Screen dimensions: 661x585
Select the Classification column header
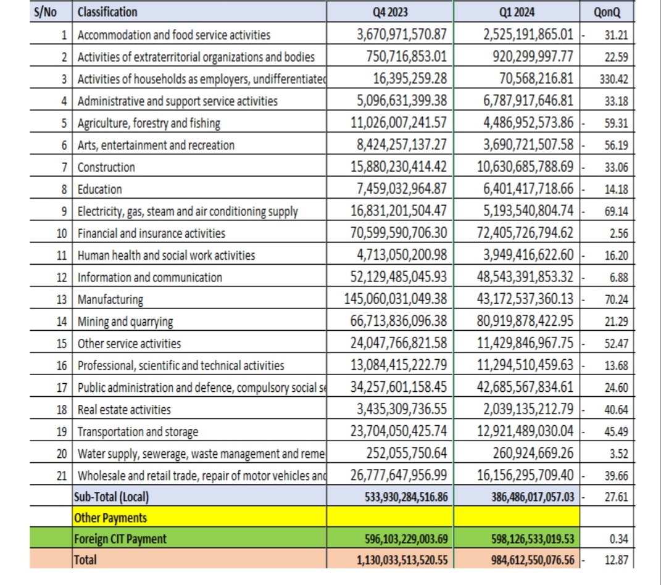pyautogui.click(x=107, y=12)
